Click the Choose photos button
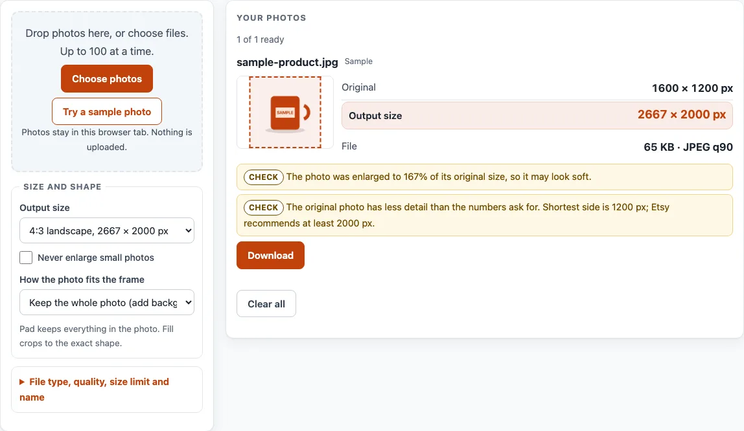The image size is (744, 431). [x=107, y=78]
